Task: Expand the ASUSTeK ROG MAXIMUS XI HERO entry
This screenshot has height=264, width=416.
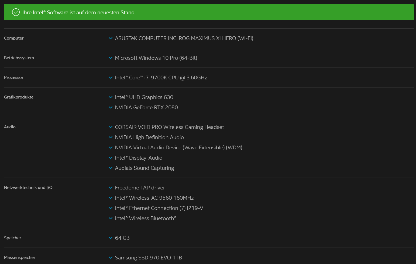Action: tap(110, 38)
